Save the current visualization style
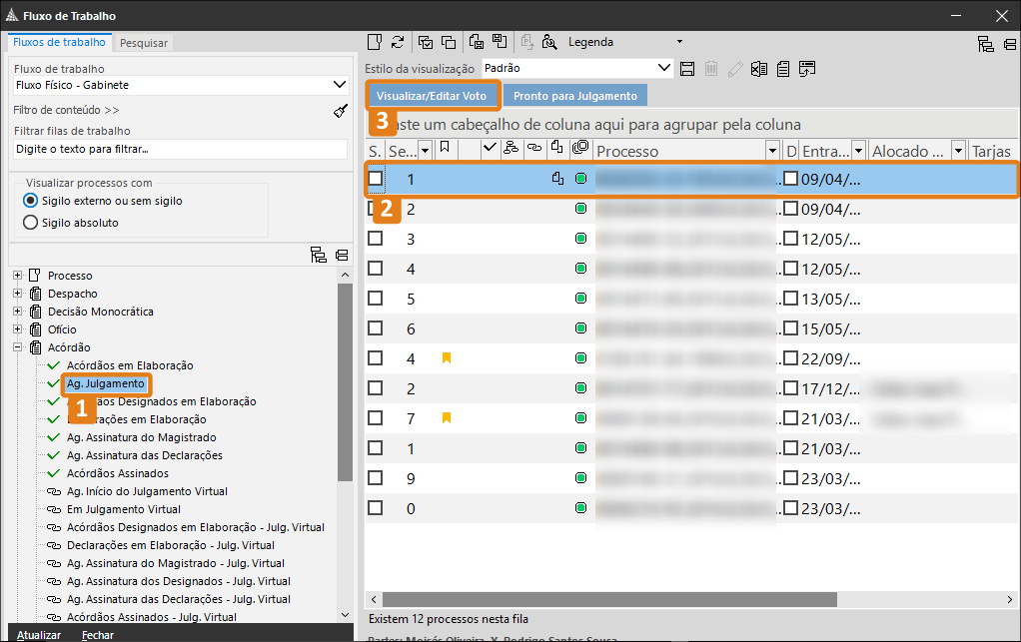Screen dimensions: 1021x642 coord(687,69)
